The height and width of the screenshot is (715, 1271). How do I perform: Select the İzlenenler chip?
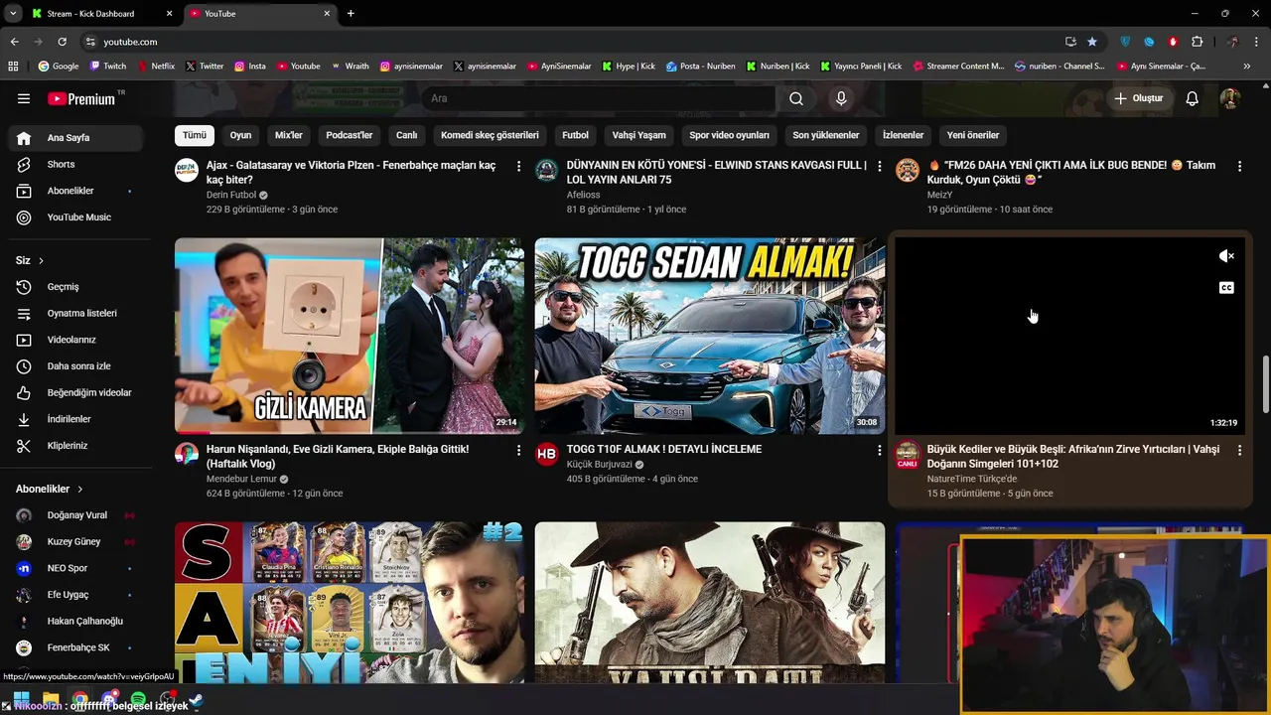904,135
